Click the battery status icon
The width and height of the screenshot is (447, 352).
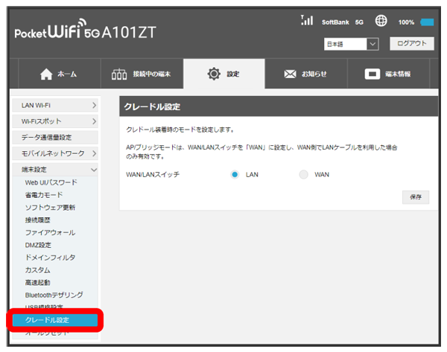tap(428, 22)
